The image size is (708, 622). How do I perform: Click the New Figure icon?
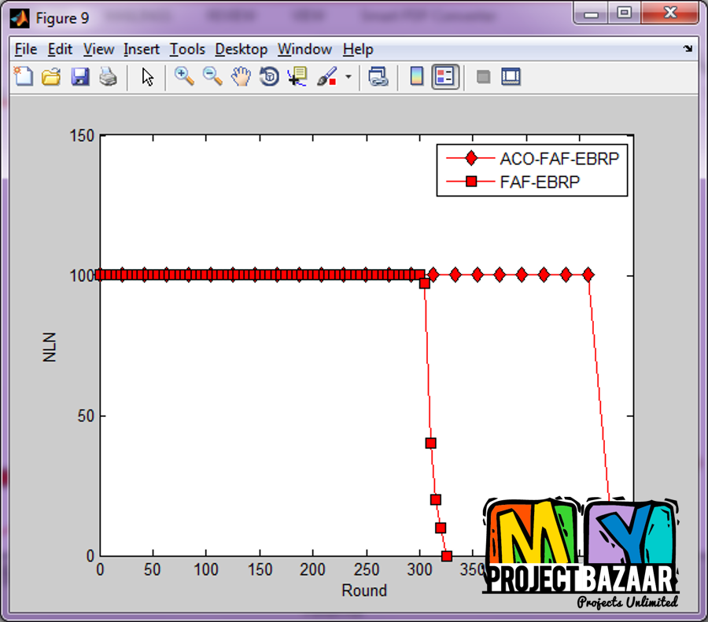[24, 76]
